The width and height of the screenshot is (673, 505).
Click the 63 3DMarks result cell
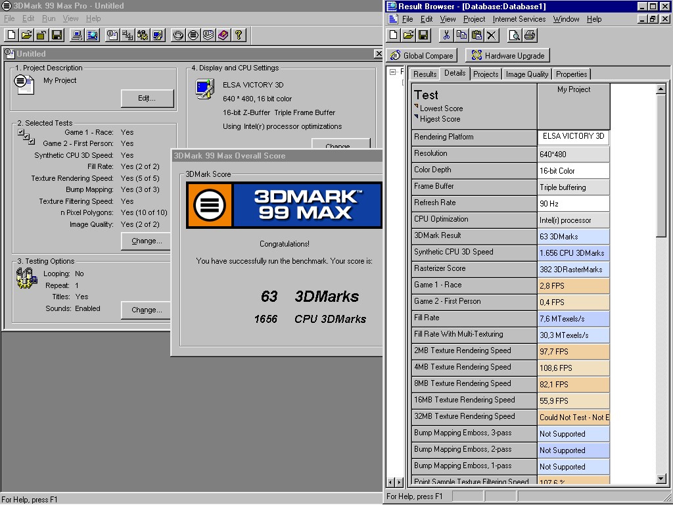573,237
